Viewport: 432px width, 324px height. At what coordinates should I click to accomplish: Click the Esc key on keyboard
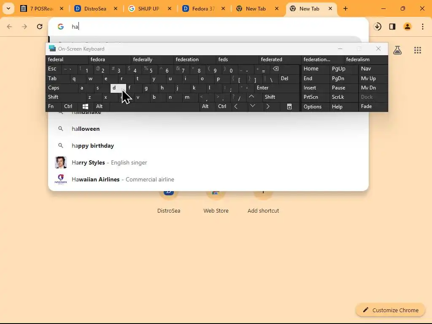54,69
